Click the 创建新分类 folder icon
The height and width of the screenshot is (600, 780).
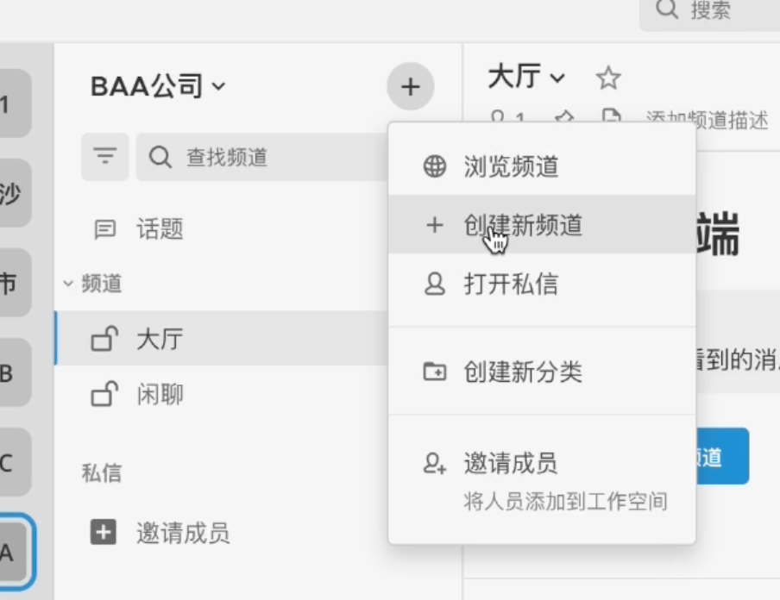435,372
